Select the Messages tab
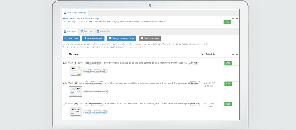 (70, 31)
